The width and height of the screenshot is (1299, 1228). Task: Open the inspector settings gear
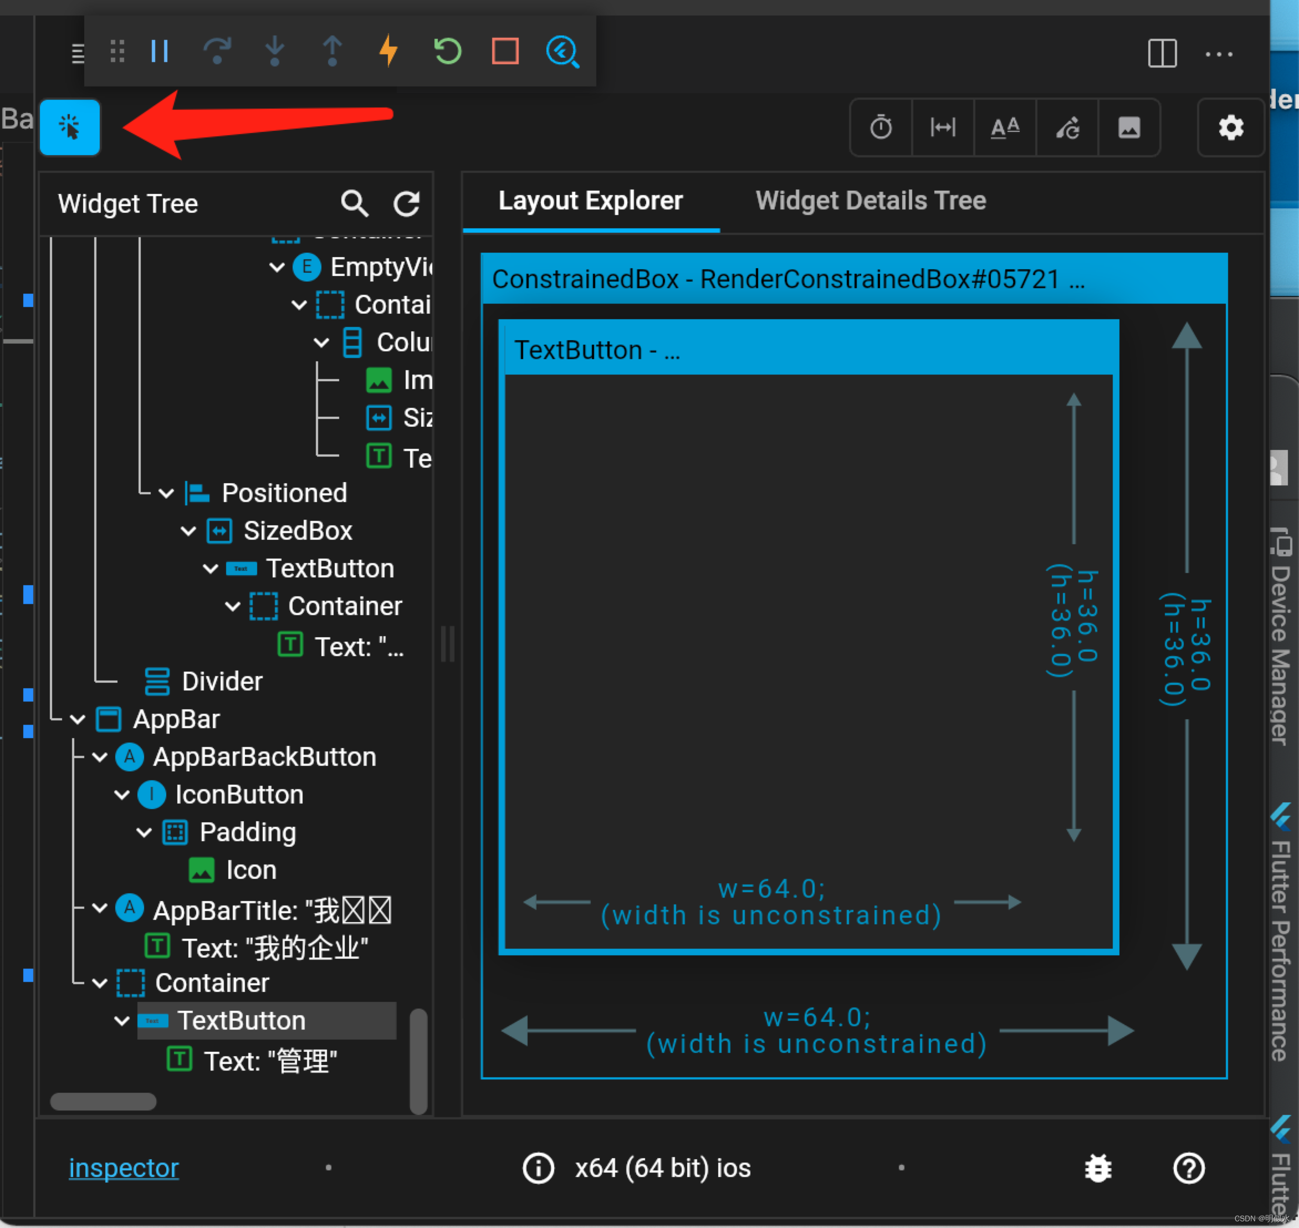(x=1231, y=127)
